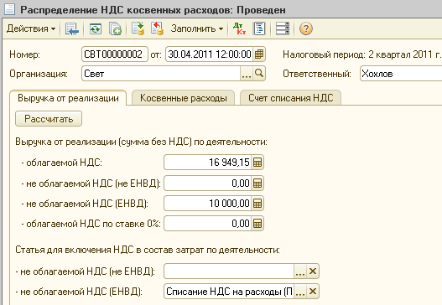Click the document structure report icon
This screenshot has width=442, height=305.
click(259, 28)
